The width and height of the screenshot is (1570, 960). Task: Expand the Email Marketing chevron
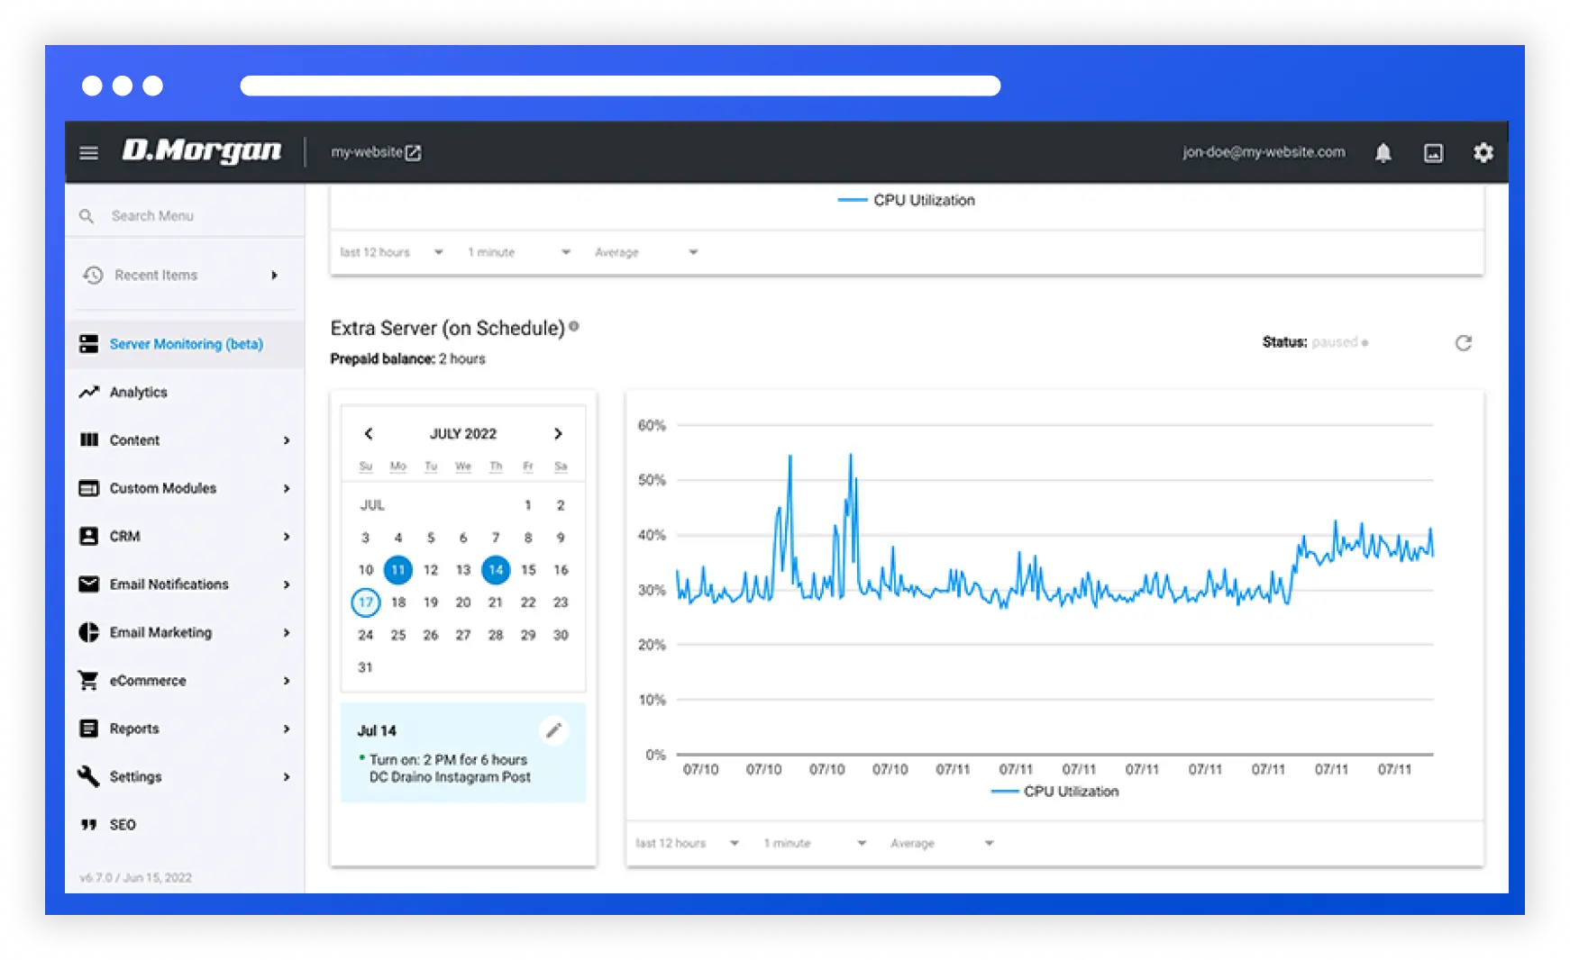click(x=287, y=633)
